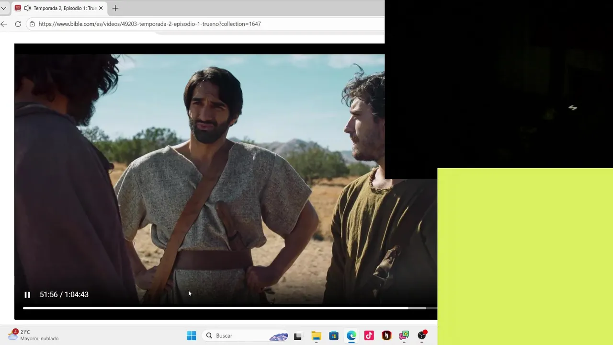Seek on the video progress bar
The image size is (613, 345).
[x=230, y=308]
